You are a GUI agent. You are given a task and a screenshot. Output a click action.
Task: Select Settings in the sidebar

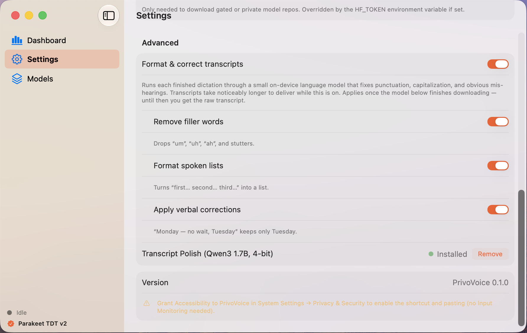point(62,59)
